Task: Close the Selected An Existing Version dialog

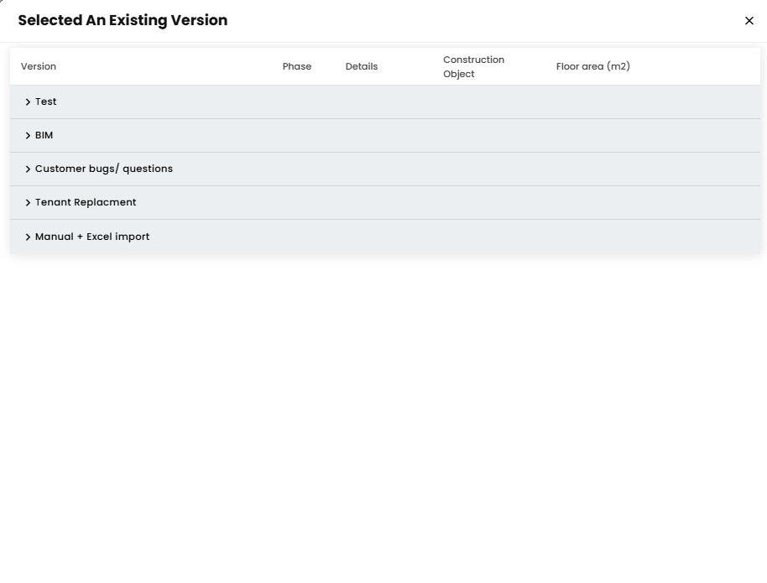Action: coord(749,21)
